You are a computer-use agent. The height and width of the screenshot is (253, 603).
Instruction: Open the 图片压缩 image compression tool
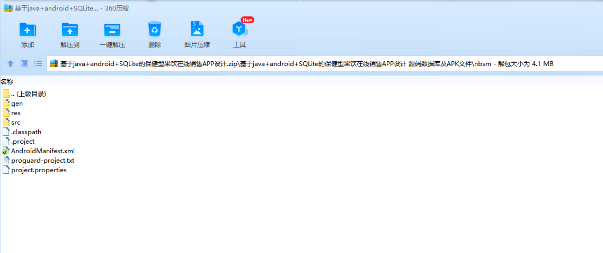click(x=197, y=29)
